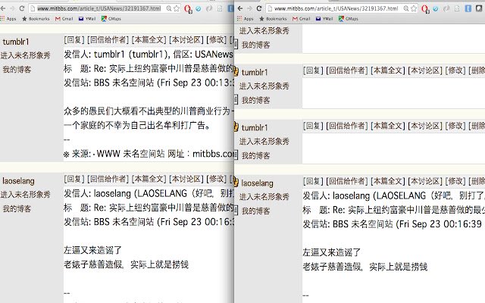Click 修改 on tumblr1 post in left window
Viewport: 485px width, 303px height.
click(217, 40)
